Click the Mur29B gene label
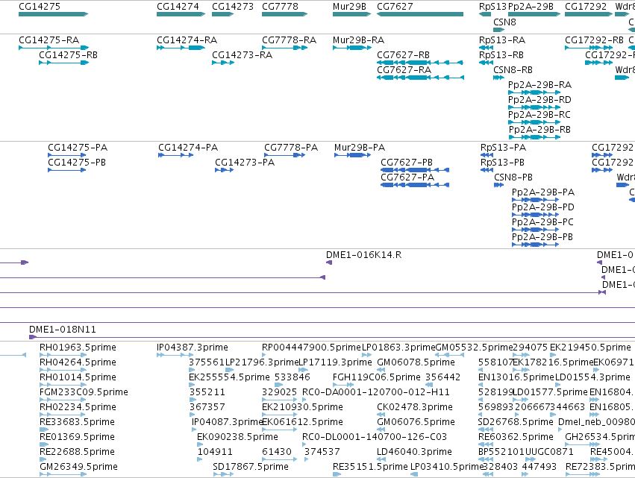Image resolution: width=635 pixels, height=478 pixels. [349, 7]
